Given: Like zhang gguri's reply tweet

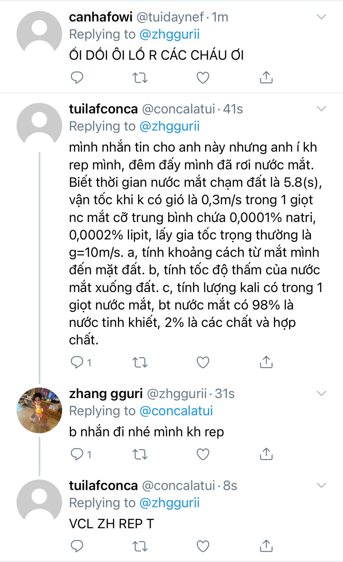Looking at the screenshot, I should pos(203,454).
